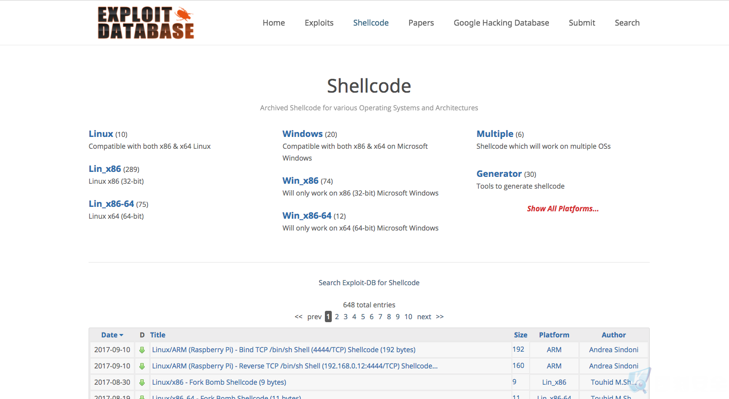Open Linux/ARM Reverse TCP Shell Shellcode entry
This screenshot has height=399, width=729.
click(x=295, y=366)
